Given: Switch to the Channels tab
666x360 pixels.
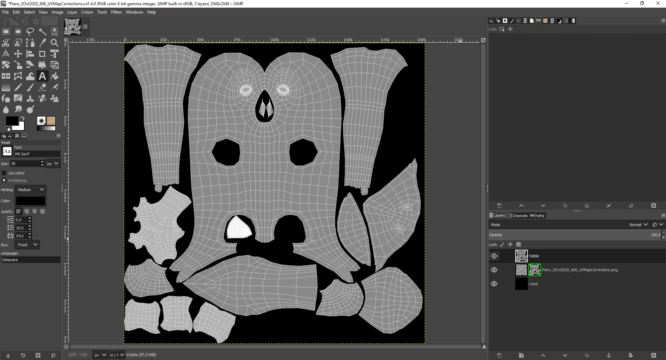Looking at the screenshot, I should (517, 216).
